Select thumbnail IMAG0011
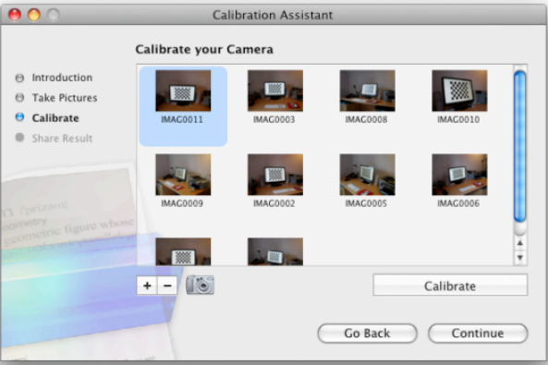The height and width of the screenshot is (365, 548). pyautogui.click(x=183, y=91)
